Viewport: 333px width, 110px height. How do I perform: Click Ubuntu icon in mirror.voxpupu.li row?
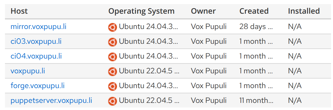(112, 27)
